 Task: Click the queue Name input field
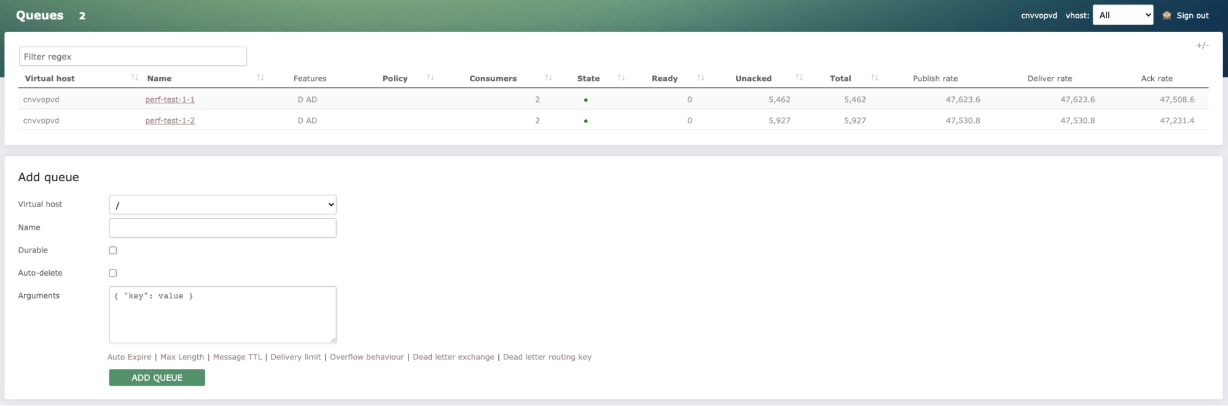click(222, 228)
